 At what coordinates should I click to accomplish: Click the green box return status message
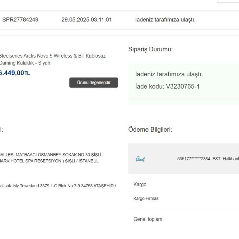[169, 74]
